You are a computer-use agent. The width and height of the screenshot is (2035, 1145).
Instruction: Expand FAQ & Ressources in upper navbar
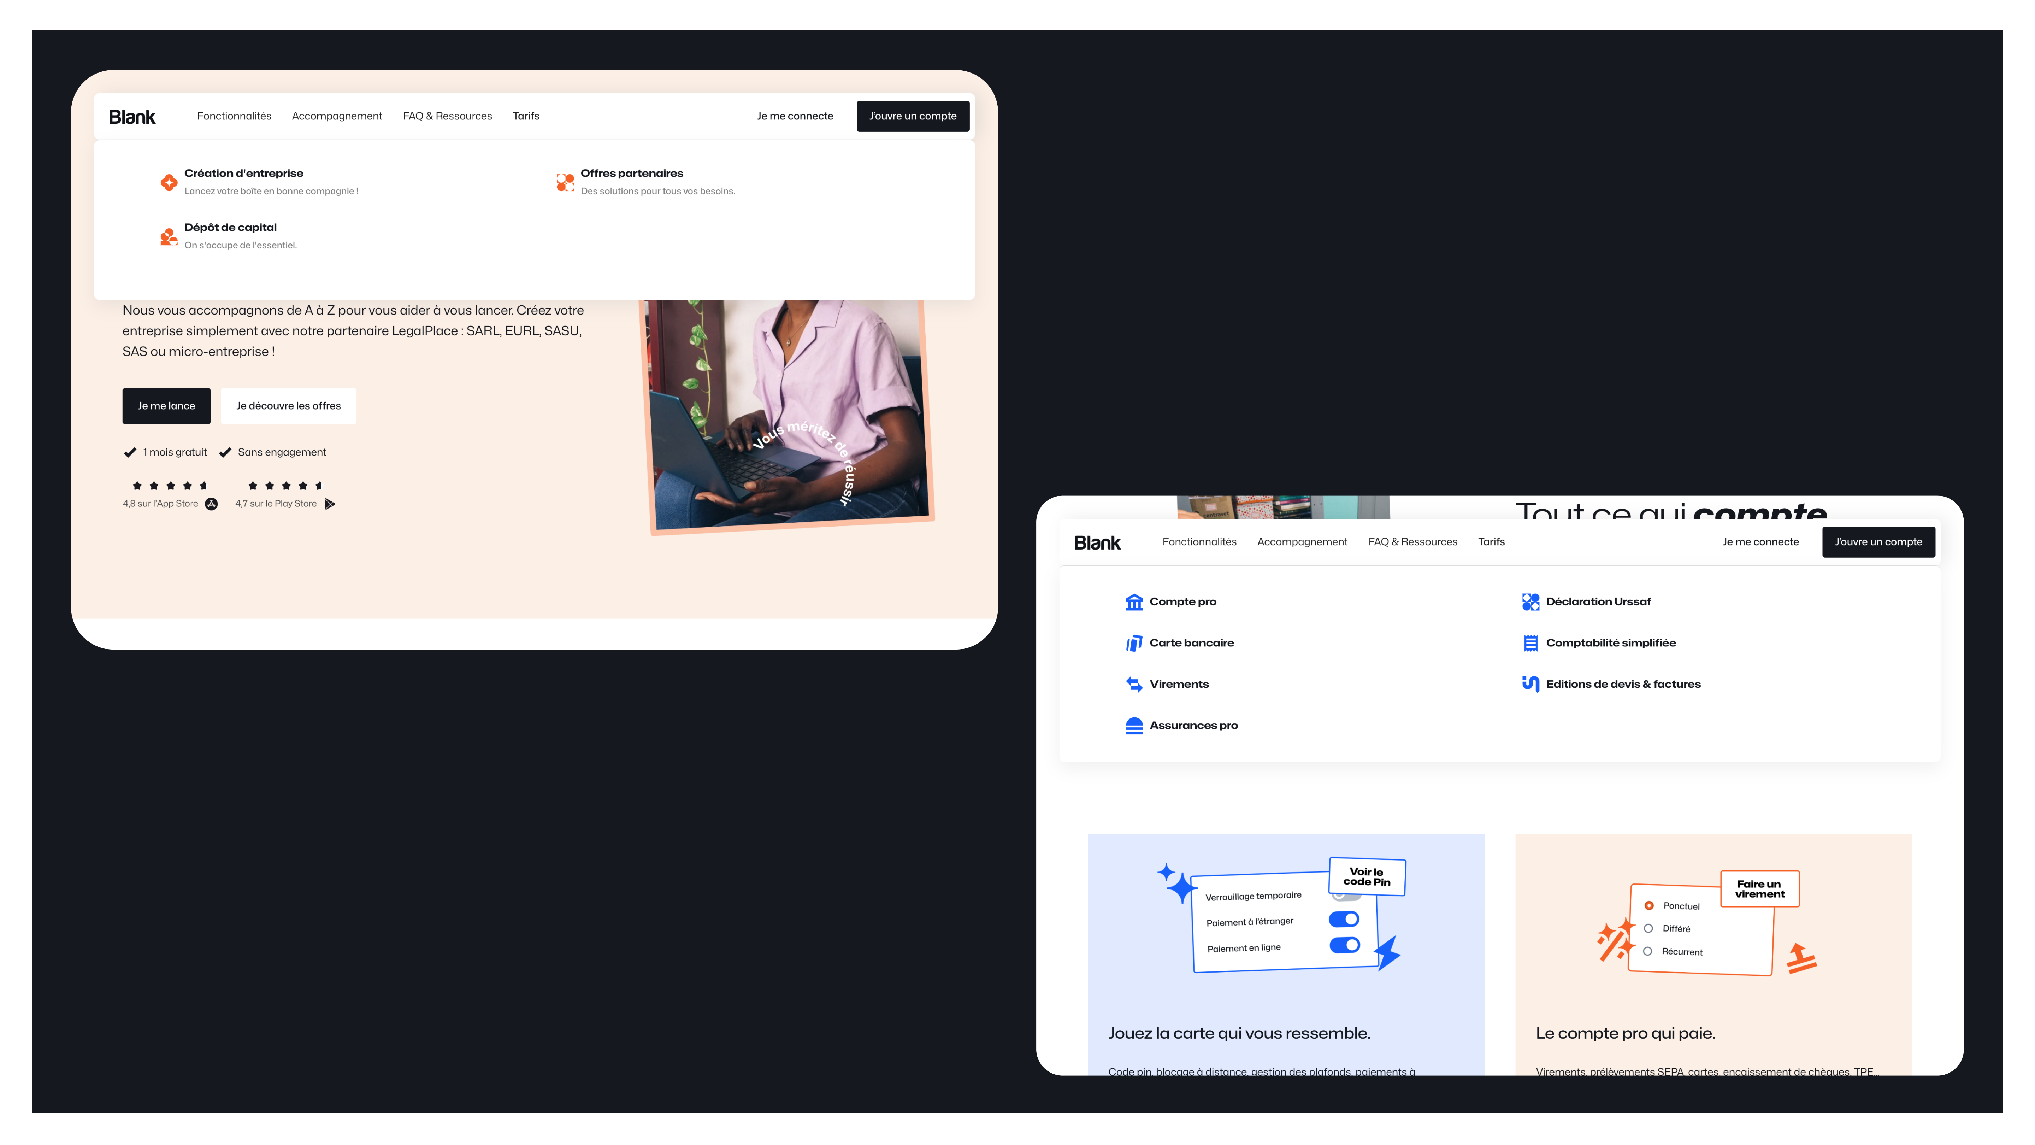447,116
